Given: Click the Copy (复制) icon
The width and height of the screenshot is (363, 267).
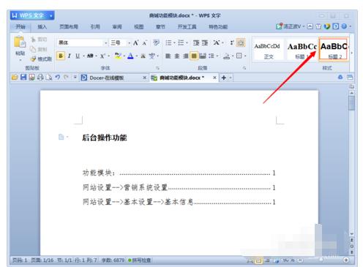Looking at the screenshot, I should (x=33, y=49).
